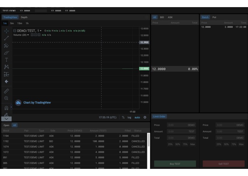
Task: Click the buy Price input field
Action: (x=181, y=125)
